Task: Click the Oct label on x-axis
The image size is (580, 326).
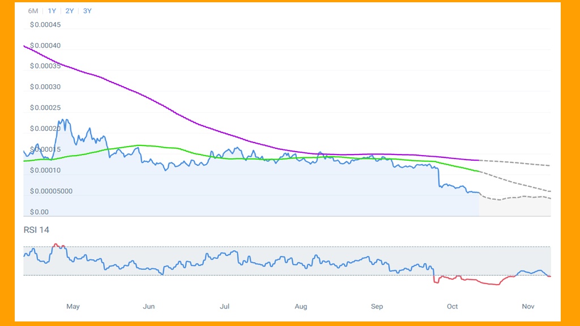Action: click(x=452, y=307)
